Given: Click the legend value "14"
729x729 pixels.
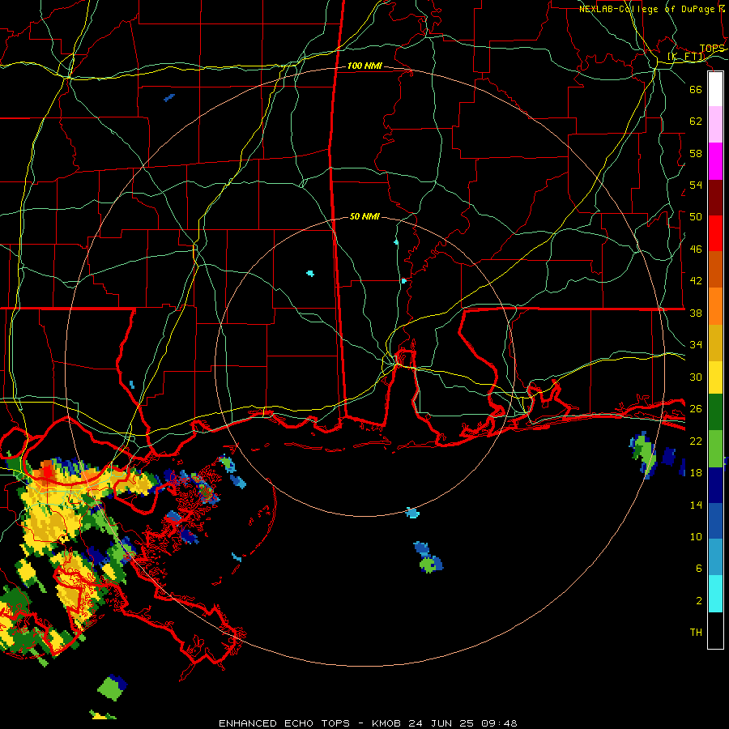Looking at the screenshot, I should (696, 505).
